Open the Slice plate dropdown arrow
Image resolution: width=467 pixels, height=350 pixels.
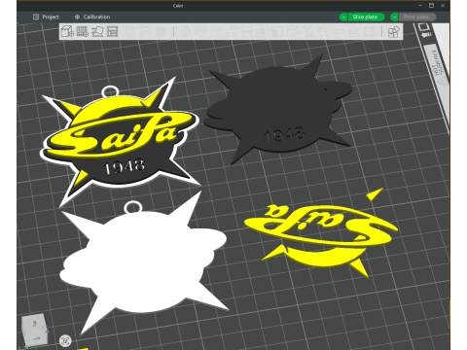(x=343, y=17)
